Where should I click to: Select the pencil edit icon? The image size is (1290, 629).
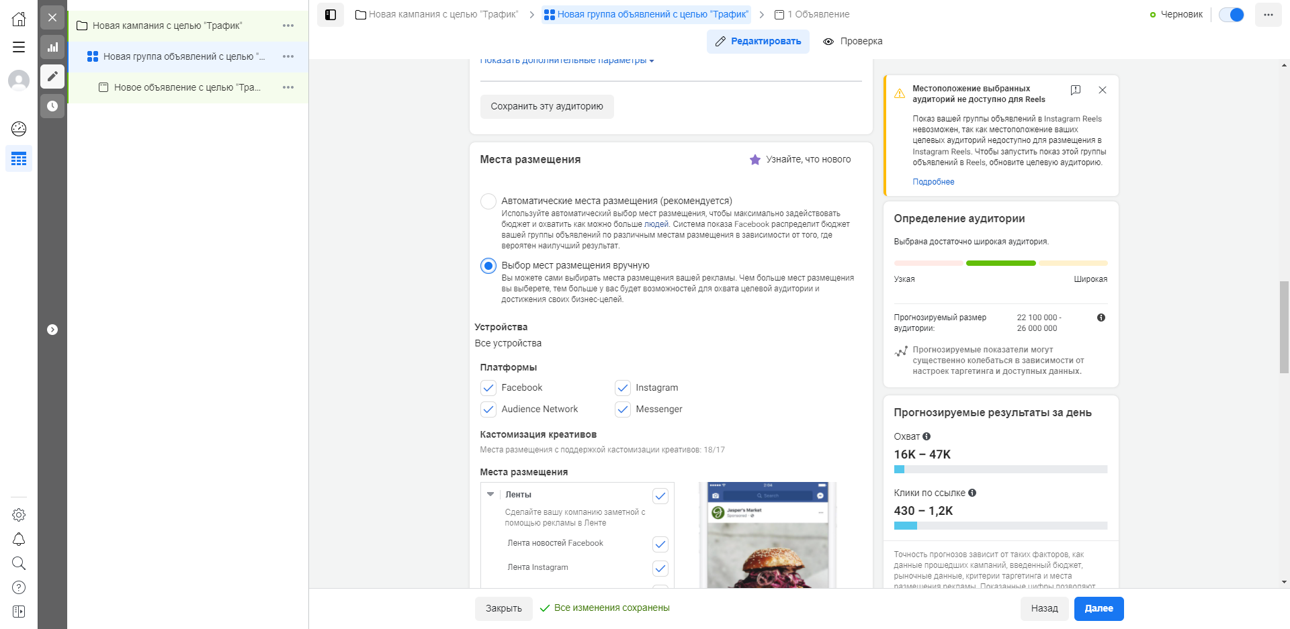pos(52,77)
